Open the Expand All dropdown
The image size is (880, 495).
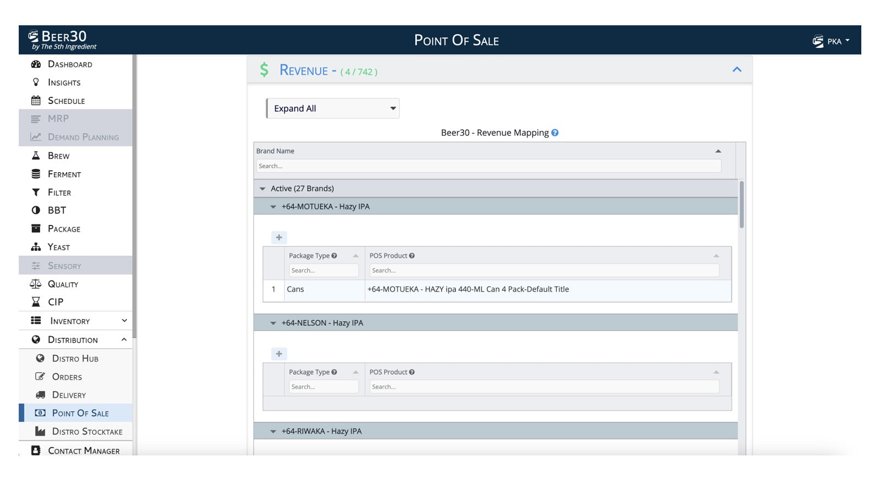(333, 108)
